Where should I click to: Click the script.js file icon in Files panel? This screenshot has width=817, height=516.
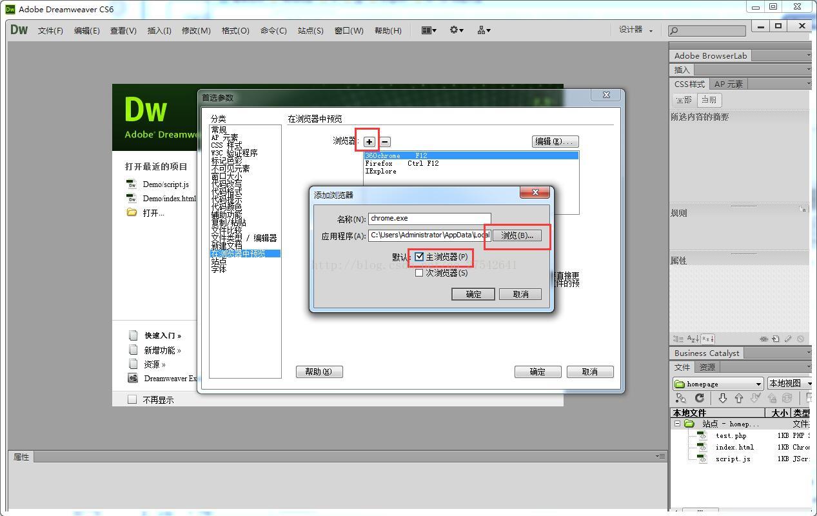point(702,459)
